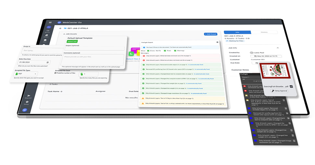The image size is (315, 165).
Task: Click the Assign to input field
Action: point(35,51)
